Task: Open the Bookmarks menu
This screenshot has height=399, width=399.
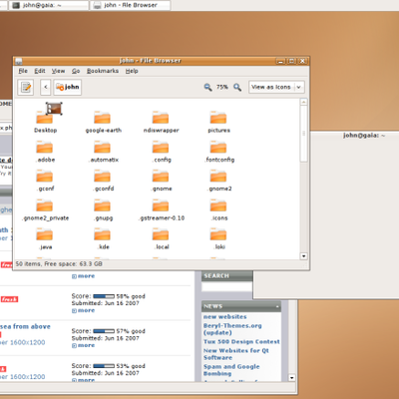Action: pyautogui.click(x=103, y=71)
